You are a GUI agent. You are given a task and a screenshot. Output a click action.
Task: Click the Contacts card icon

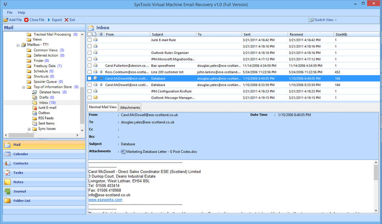(x=8, y=163)
